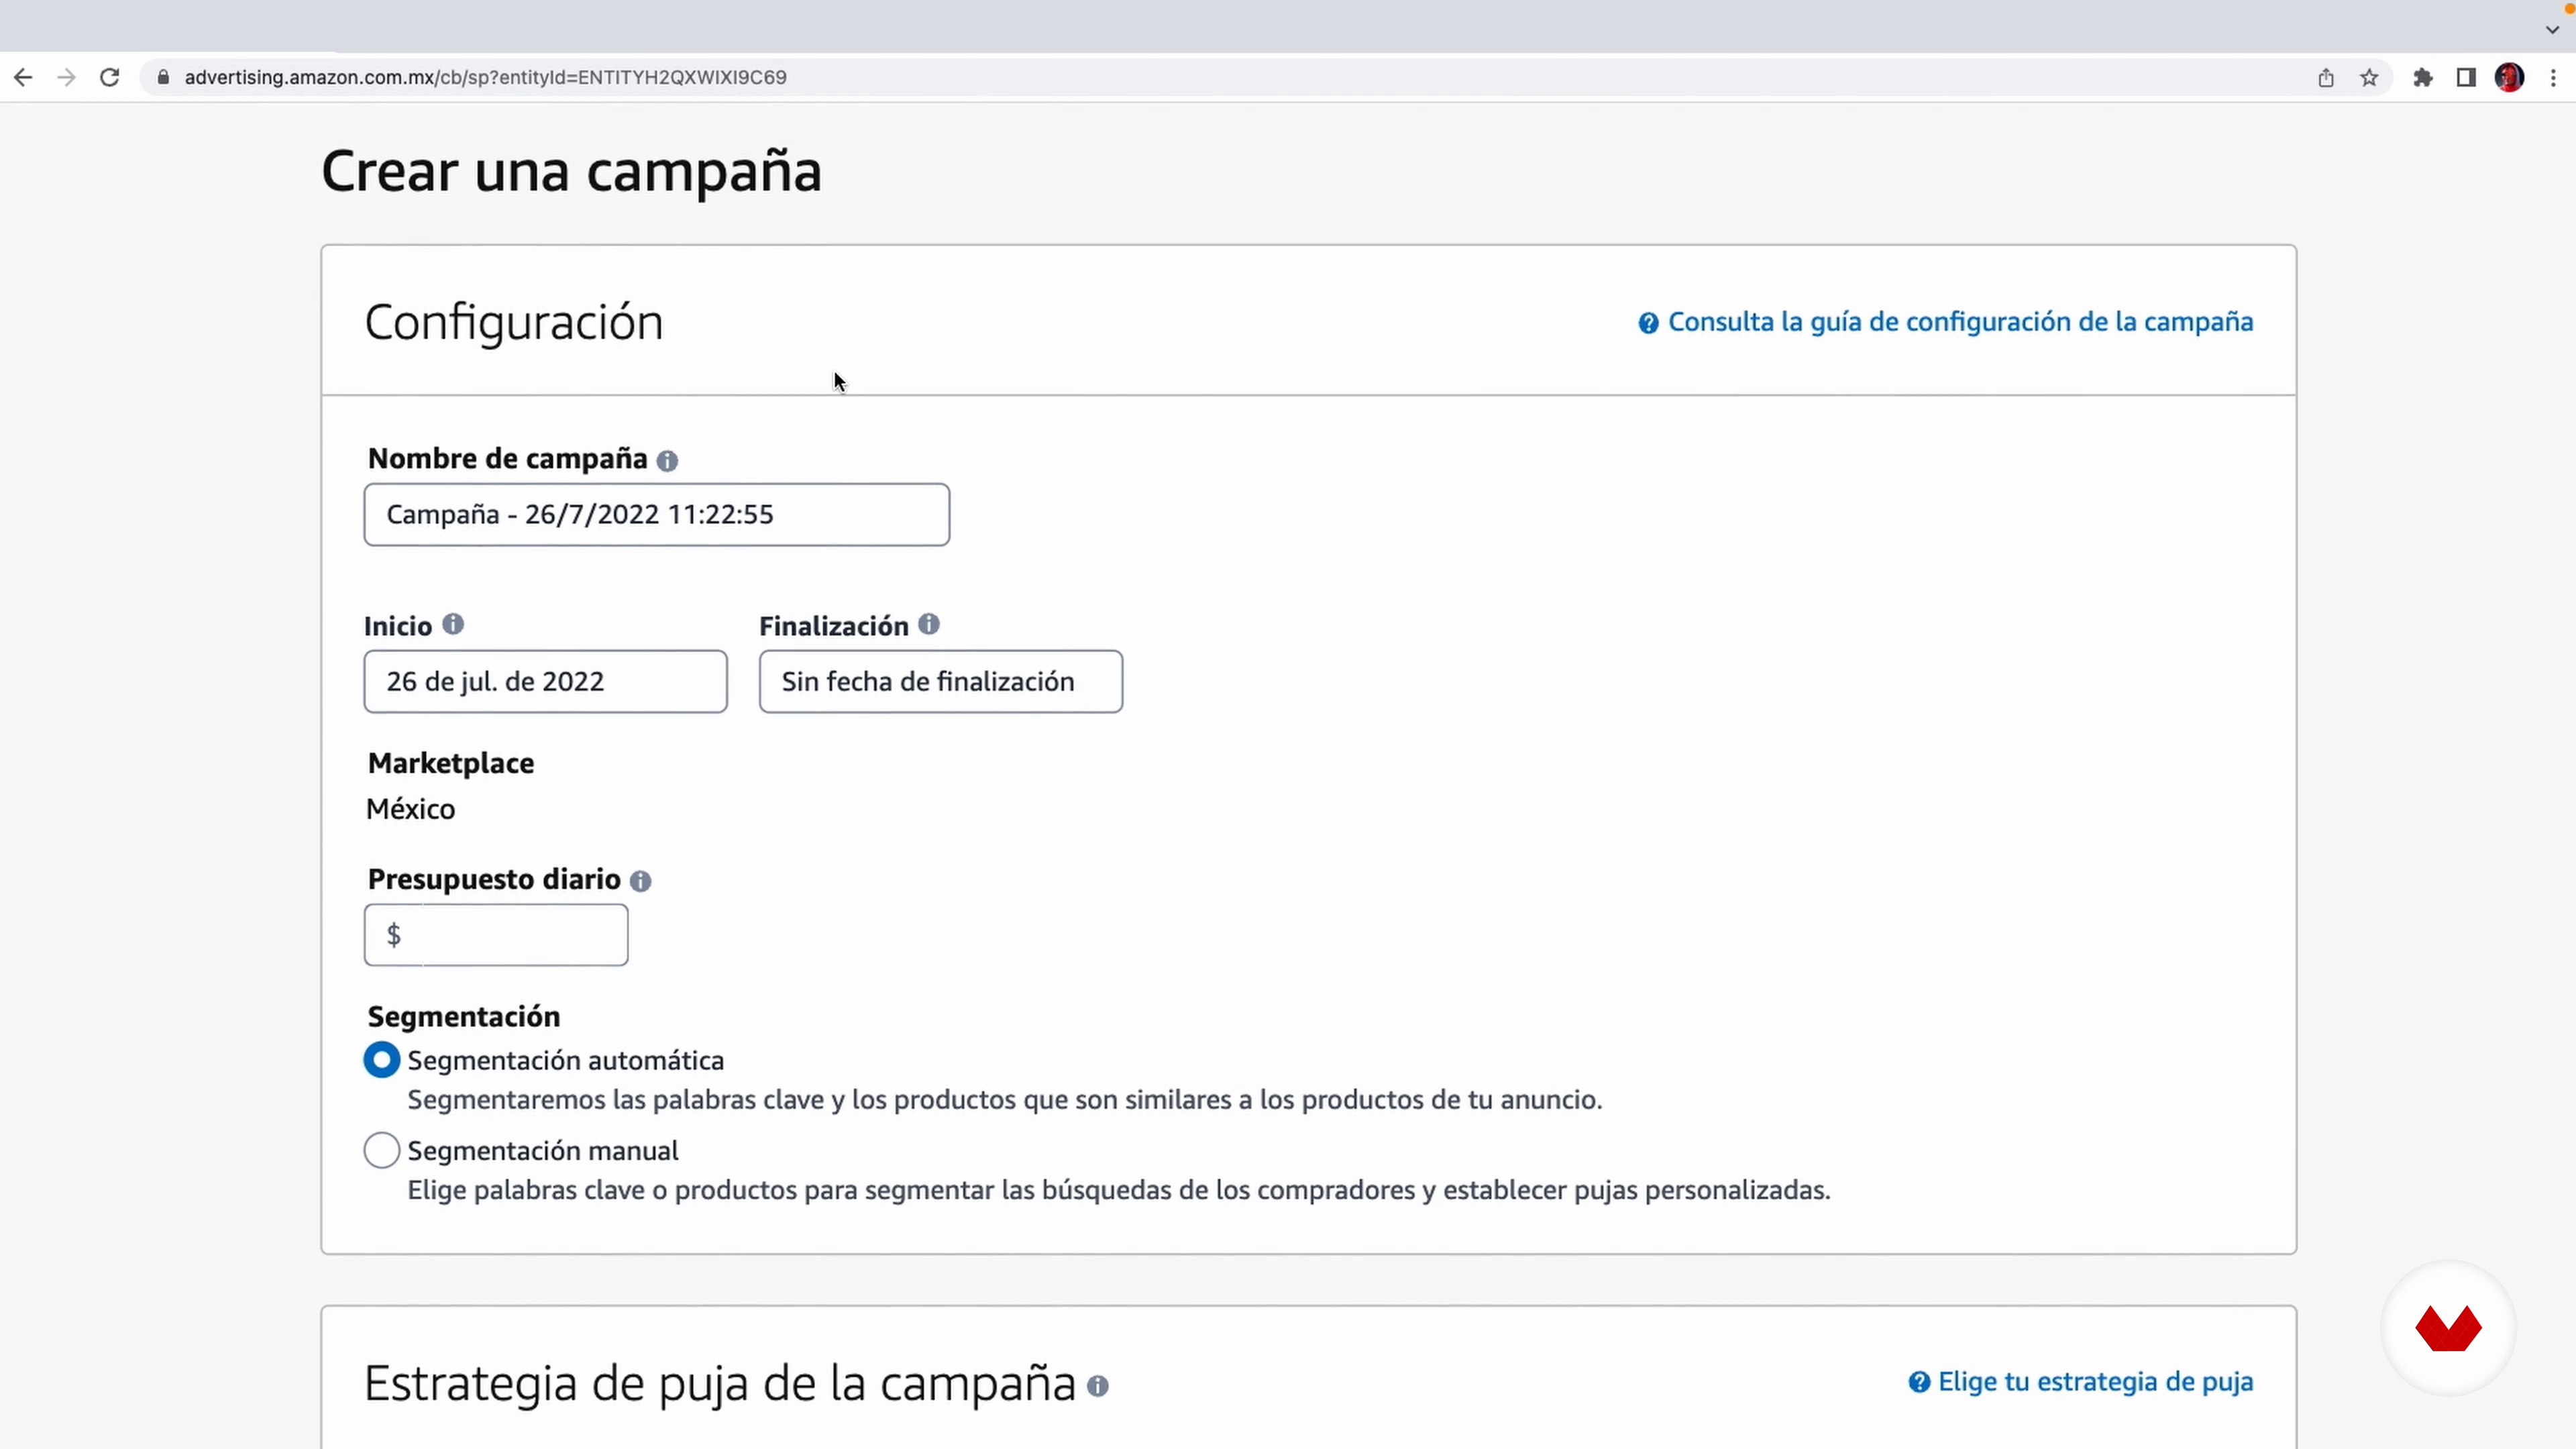Click info icon next to Presupuesto diario
The image size is (2576, 1449).
(641, 881)
